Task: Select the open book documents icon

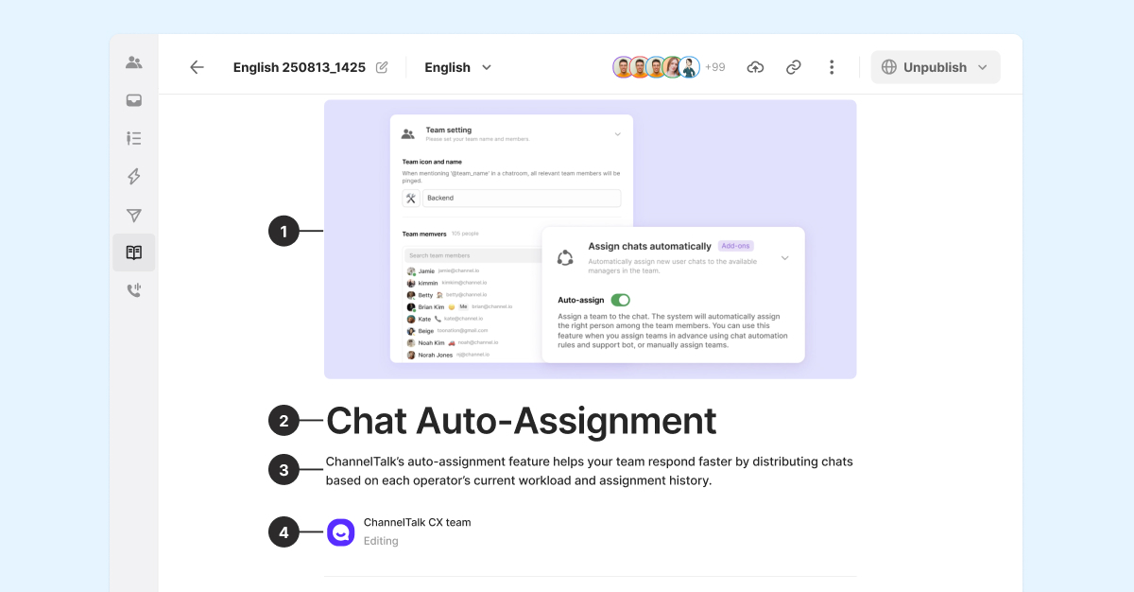Action: (x=133, y=252)
